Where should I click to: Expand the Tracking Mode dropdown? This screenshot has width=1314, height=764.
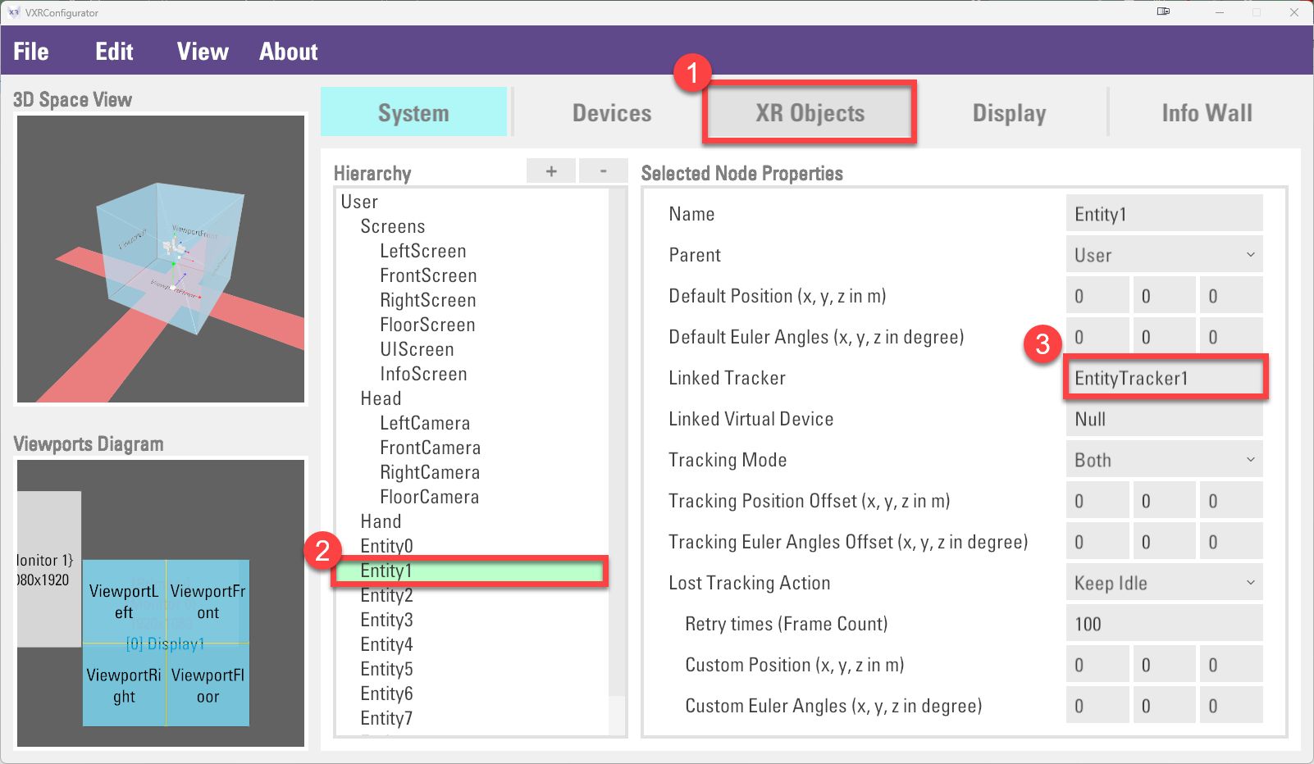tap(1163, 460)
